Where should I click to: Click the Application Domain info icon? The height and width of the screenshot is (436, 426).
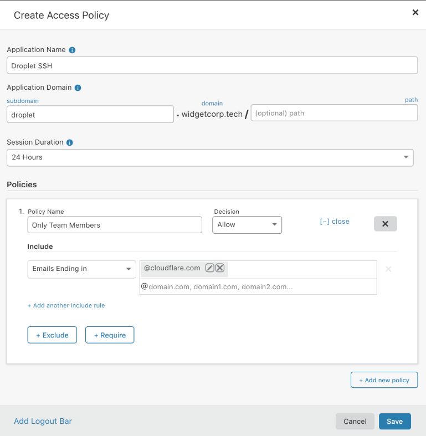[78, 88]
